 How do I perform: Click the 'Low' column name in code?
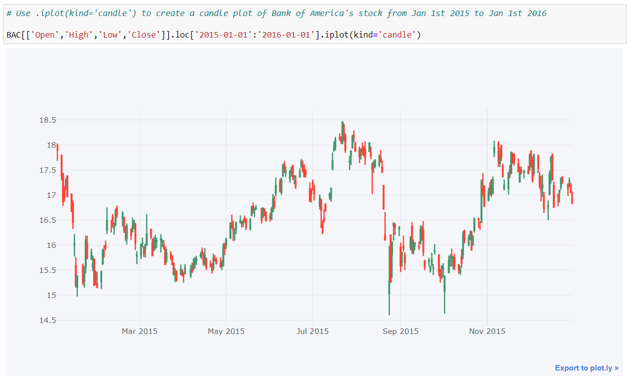[110, 35]
